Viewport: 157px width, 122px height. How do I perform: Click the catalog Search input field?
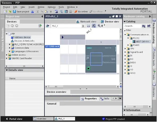[x=132, y=26]
